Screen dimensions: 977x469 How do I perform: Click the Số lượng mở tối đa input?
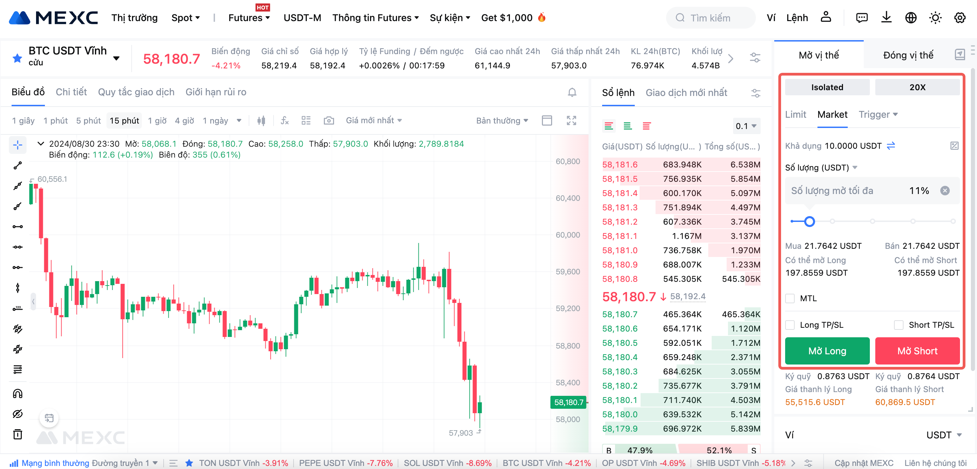click(872, 191)
